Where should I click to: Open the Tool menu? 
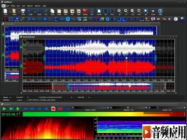(x=24, y=6)
